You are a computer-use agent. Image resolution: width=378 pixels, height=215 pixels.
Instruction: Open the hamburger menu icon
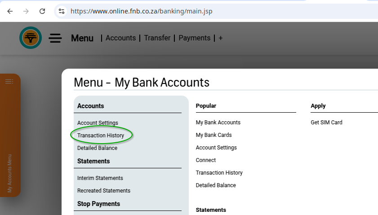click(x=55, y=38)
